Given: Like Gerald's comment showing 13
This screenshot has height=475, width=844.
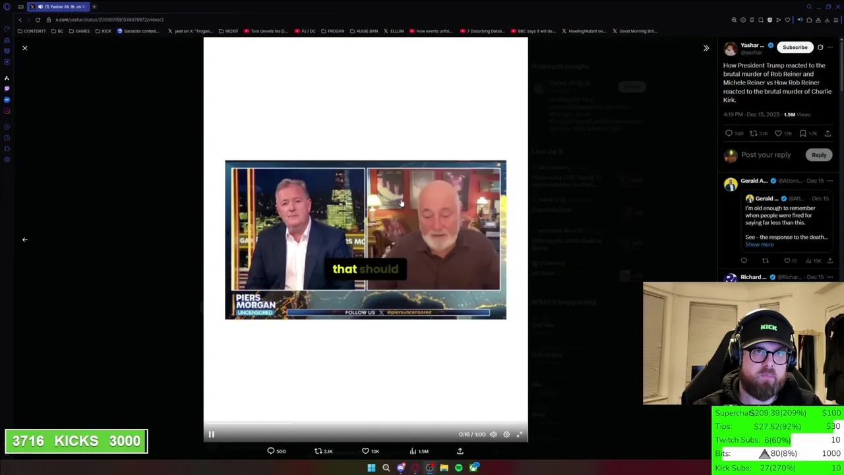Looking at the screenshot, I should point(790,261).
